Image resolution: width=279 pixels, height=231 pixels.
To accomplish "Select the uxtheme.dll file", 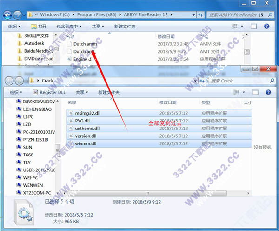I will tap(87, 128).
